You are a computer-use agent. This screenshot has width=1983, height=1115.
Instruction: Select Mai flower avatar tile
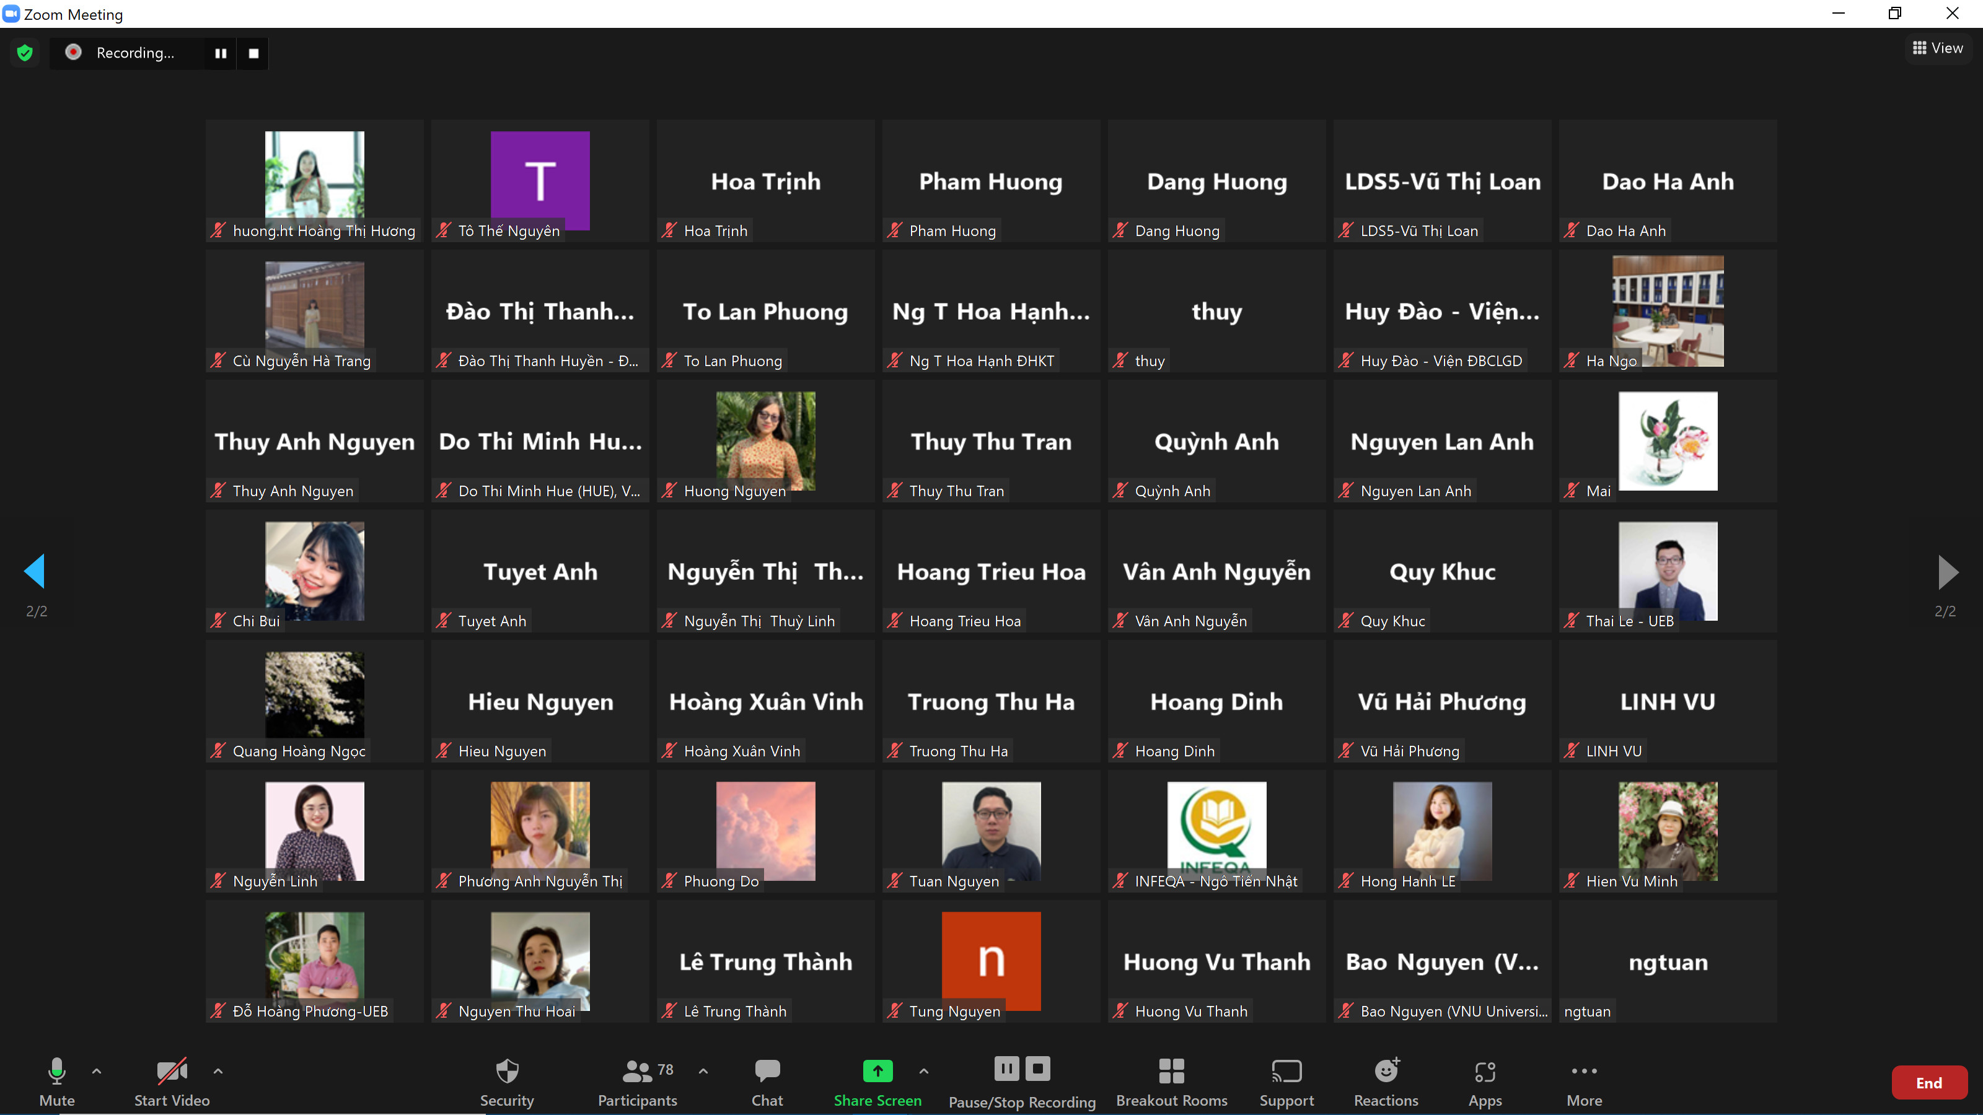(1668, 440)
